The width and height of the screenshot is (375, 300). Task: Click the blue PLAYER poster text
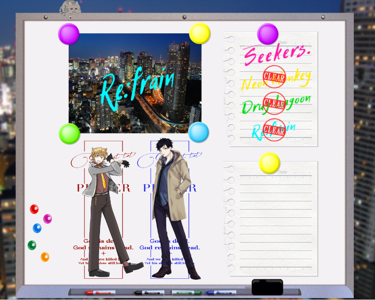click(170, 188)
